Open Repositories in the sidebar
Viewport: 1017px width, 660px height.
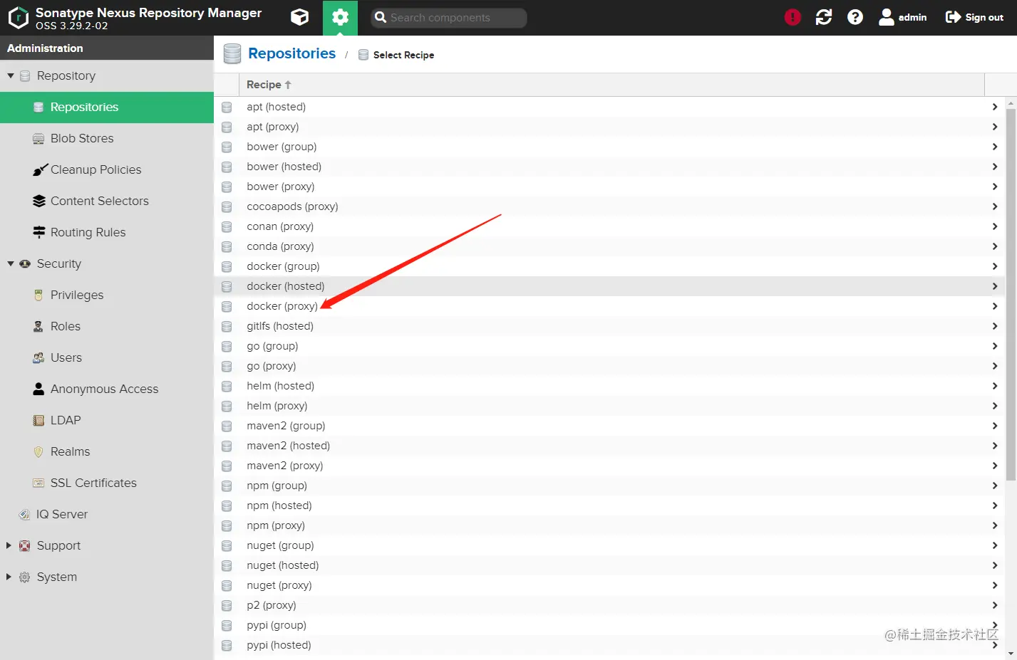(107, 108)
